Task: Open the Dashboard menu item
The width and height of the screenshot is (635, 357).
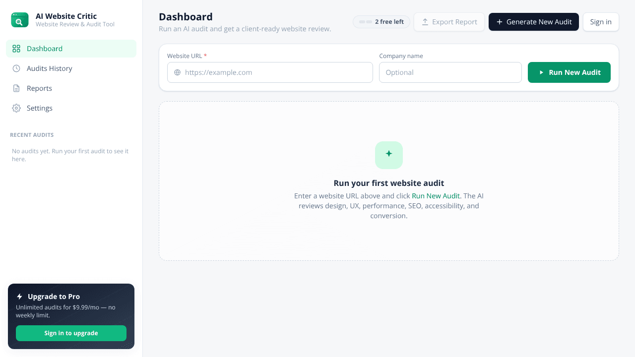Action: coord(71,49)
